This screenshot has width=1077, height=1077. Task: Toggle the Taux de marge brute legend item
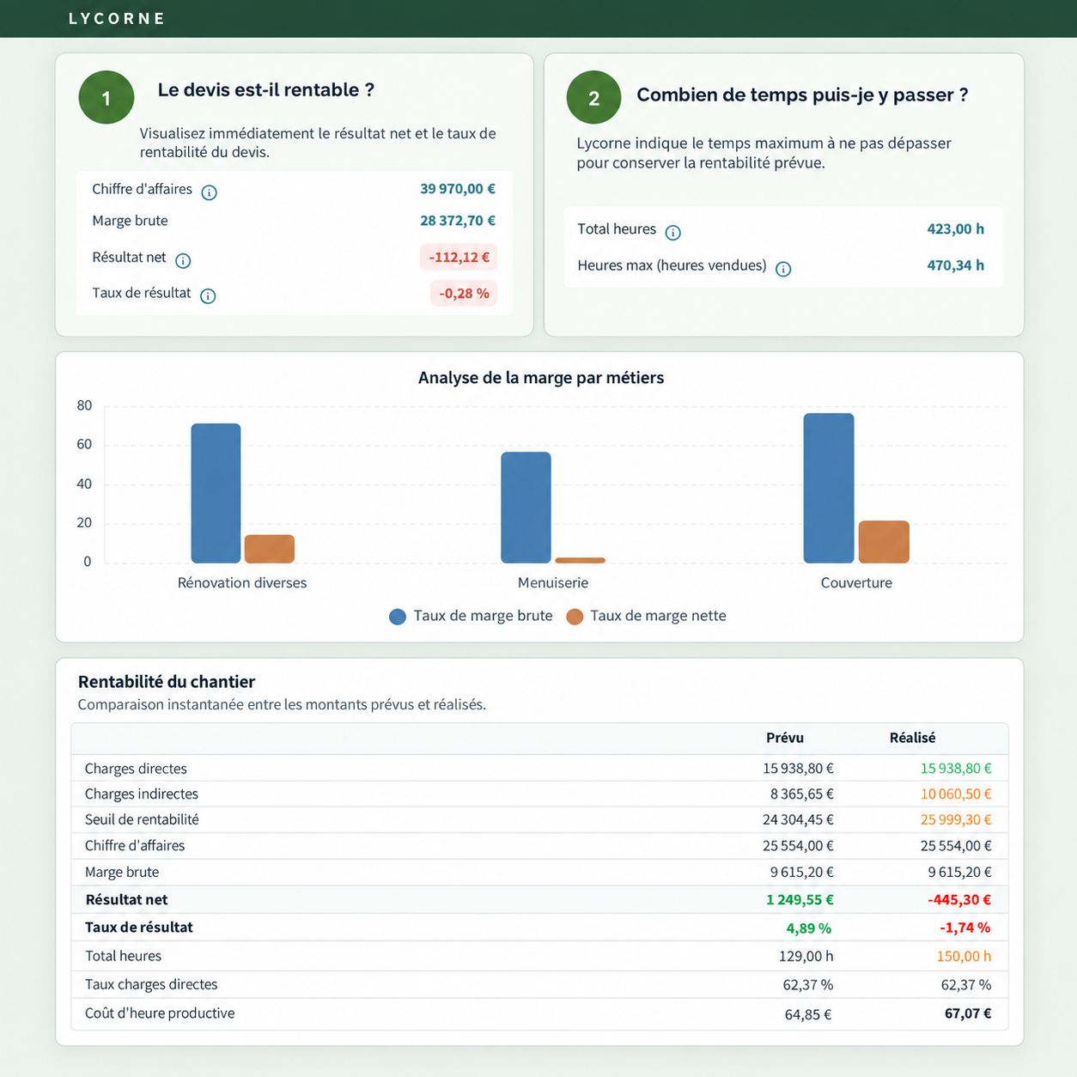471,616
